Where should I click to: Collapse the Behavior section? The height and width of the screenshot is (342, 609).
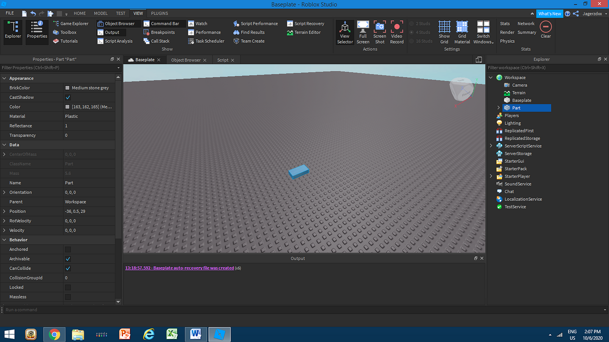click(4, 240)
